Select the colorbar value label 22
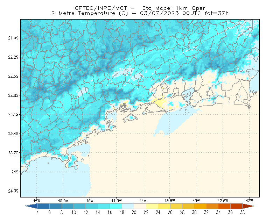Image resolution: width=280 pixels, height=216 pixels. coord(146,213)
